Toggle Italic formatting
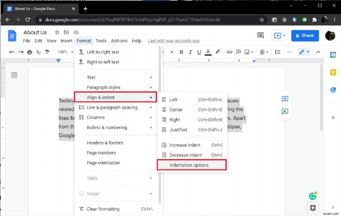This screenshot has height=216, width=341. [190, 52]
